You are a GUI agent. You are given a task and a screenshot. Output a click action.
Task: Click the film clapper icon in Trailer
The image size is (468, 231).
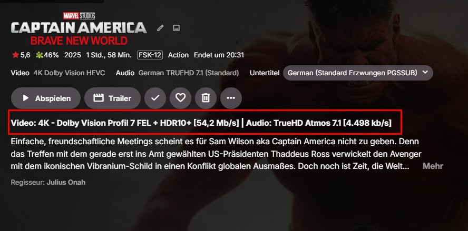click(x=99, y=98)
